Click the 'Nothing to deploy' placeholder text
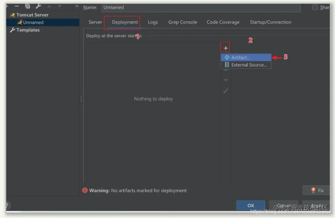 (x=154, y=99)
